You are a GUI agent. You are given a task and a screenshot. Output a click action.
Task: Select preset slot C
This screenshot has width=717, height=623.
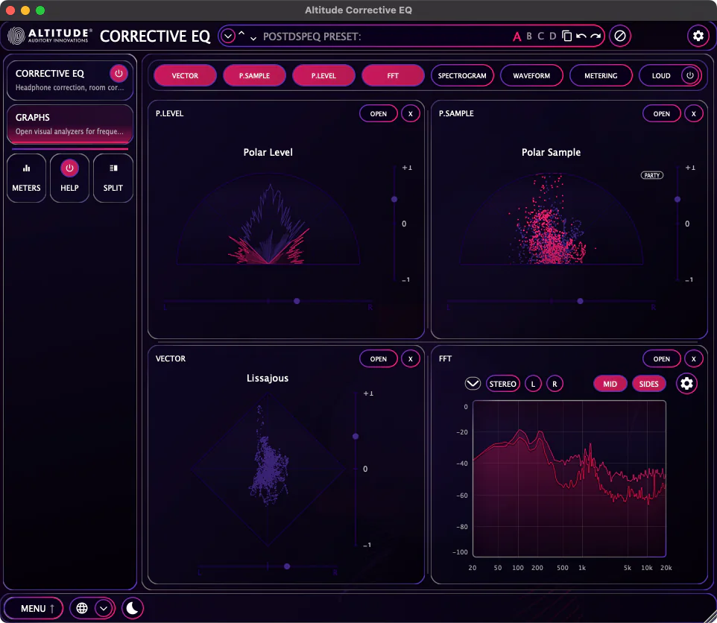point(541,36)
